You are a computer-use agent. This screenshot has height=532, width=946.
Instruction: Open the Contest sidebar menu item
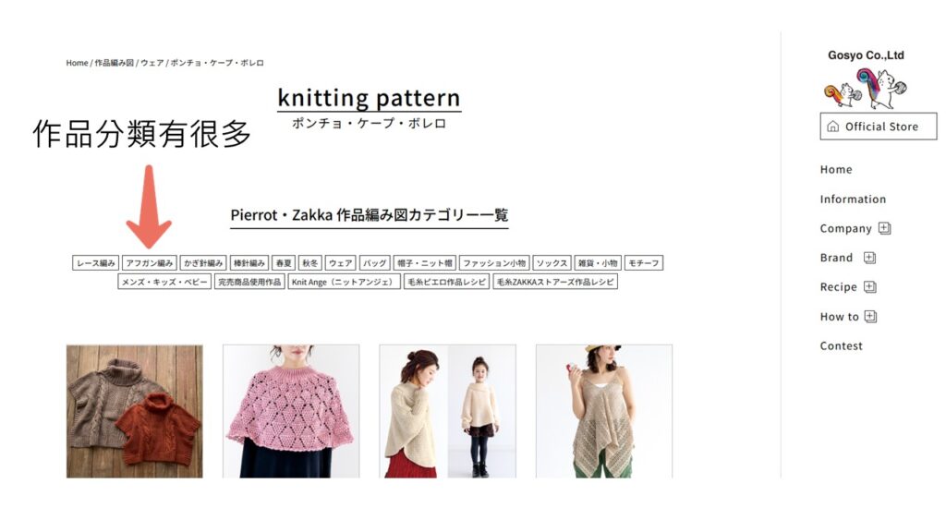tap(841, 345)
